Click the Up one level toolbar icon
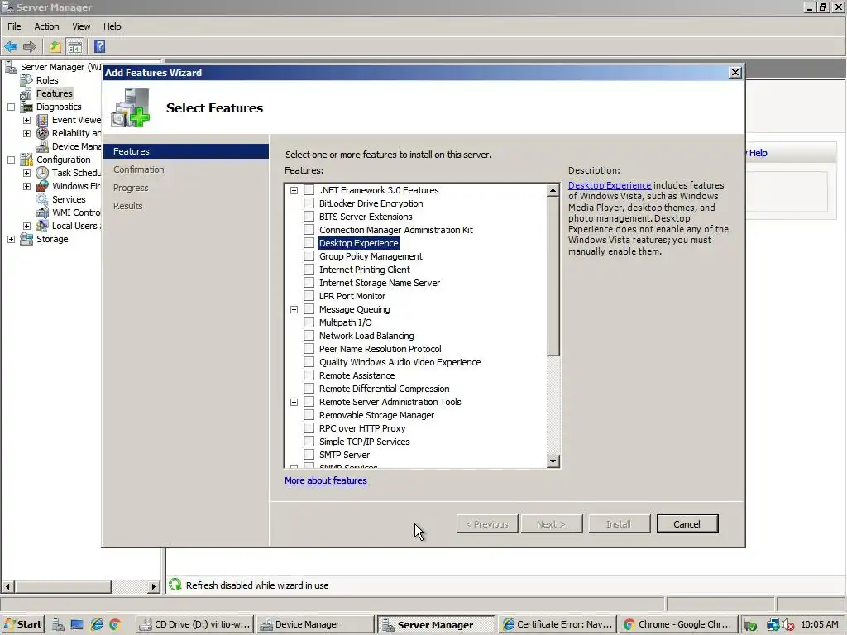The image size is (847, 635). tap(55, 46)
